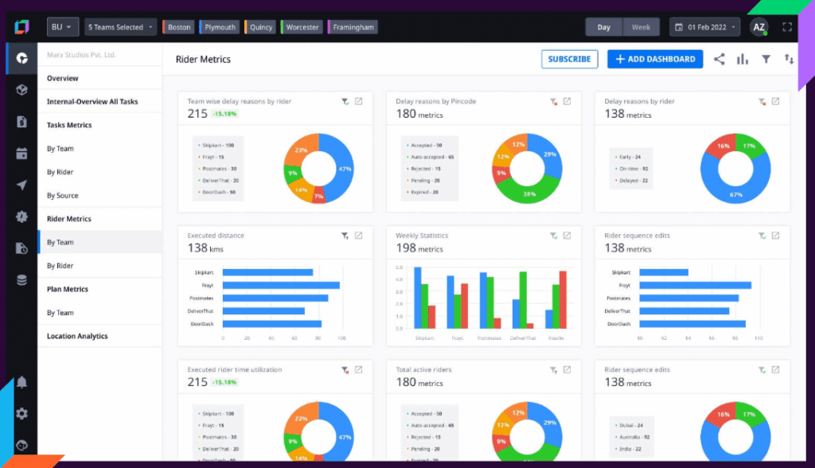Image resolution: width=815 pixels, height=468 pixels.
Task: Toggle the filter on the Weekly Statistics card
Action: point(553,236)
